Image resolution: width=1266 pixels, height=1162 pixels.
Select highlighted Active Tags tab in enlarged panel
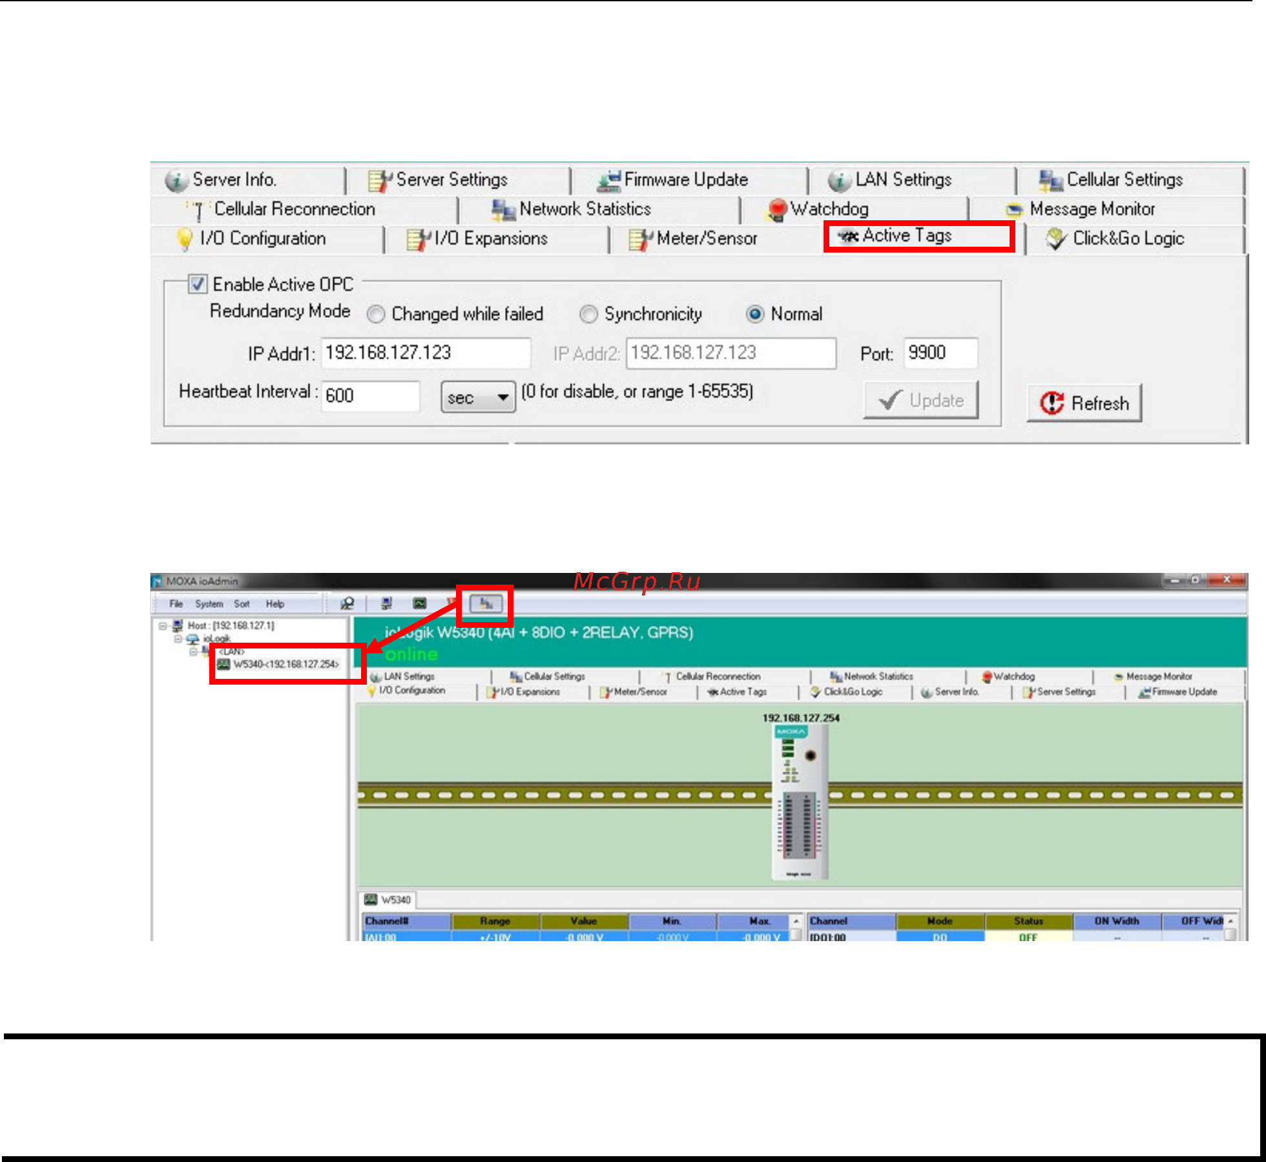pyautogui.click(x=919, y=236)
